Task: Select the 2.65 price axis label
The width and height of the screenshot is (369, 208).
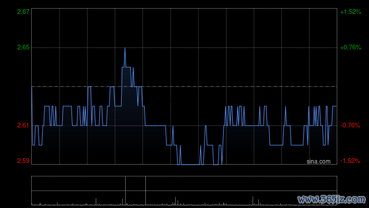Action: pos(23,47)
